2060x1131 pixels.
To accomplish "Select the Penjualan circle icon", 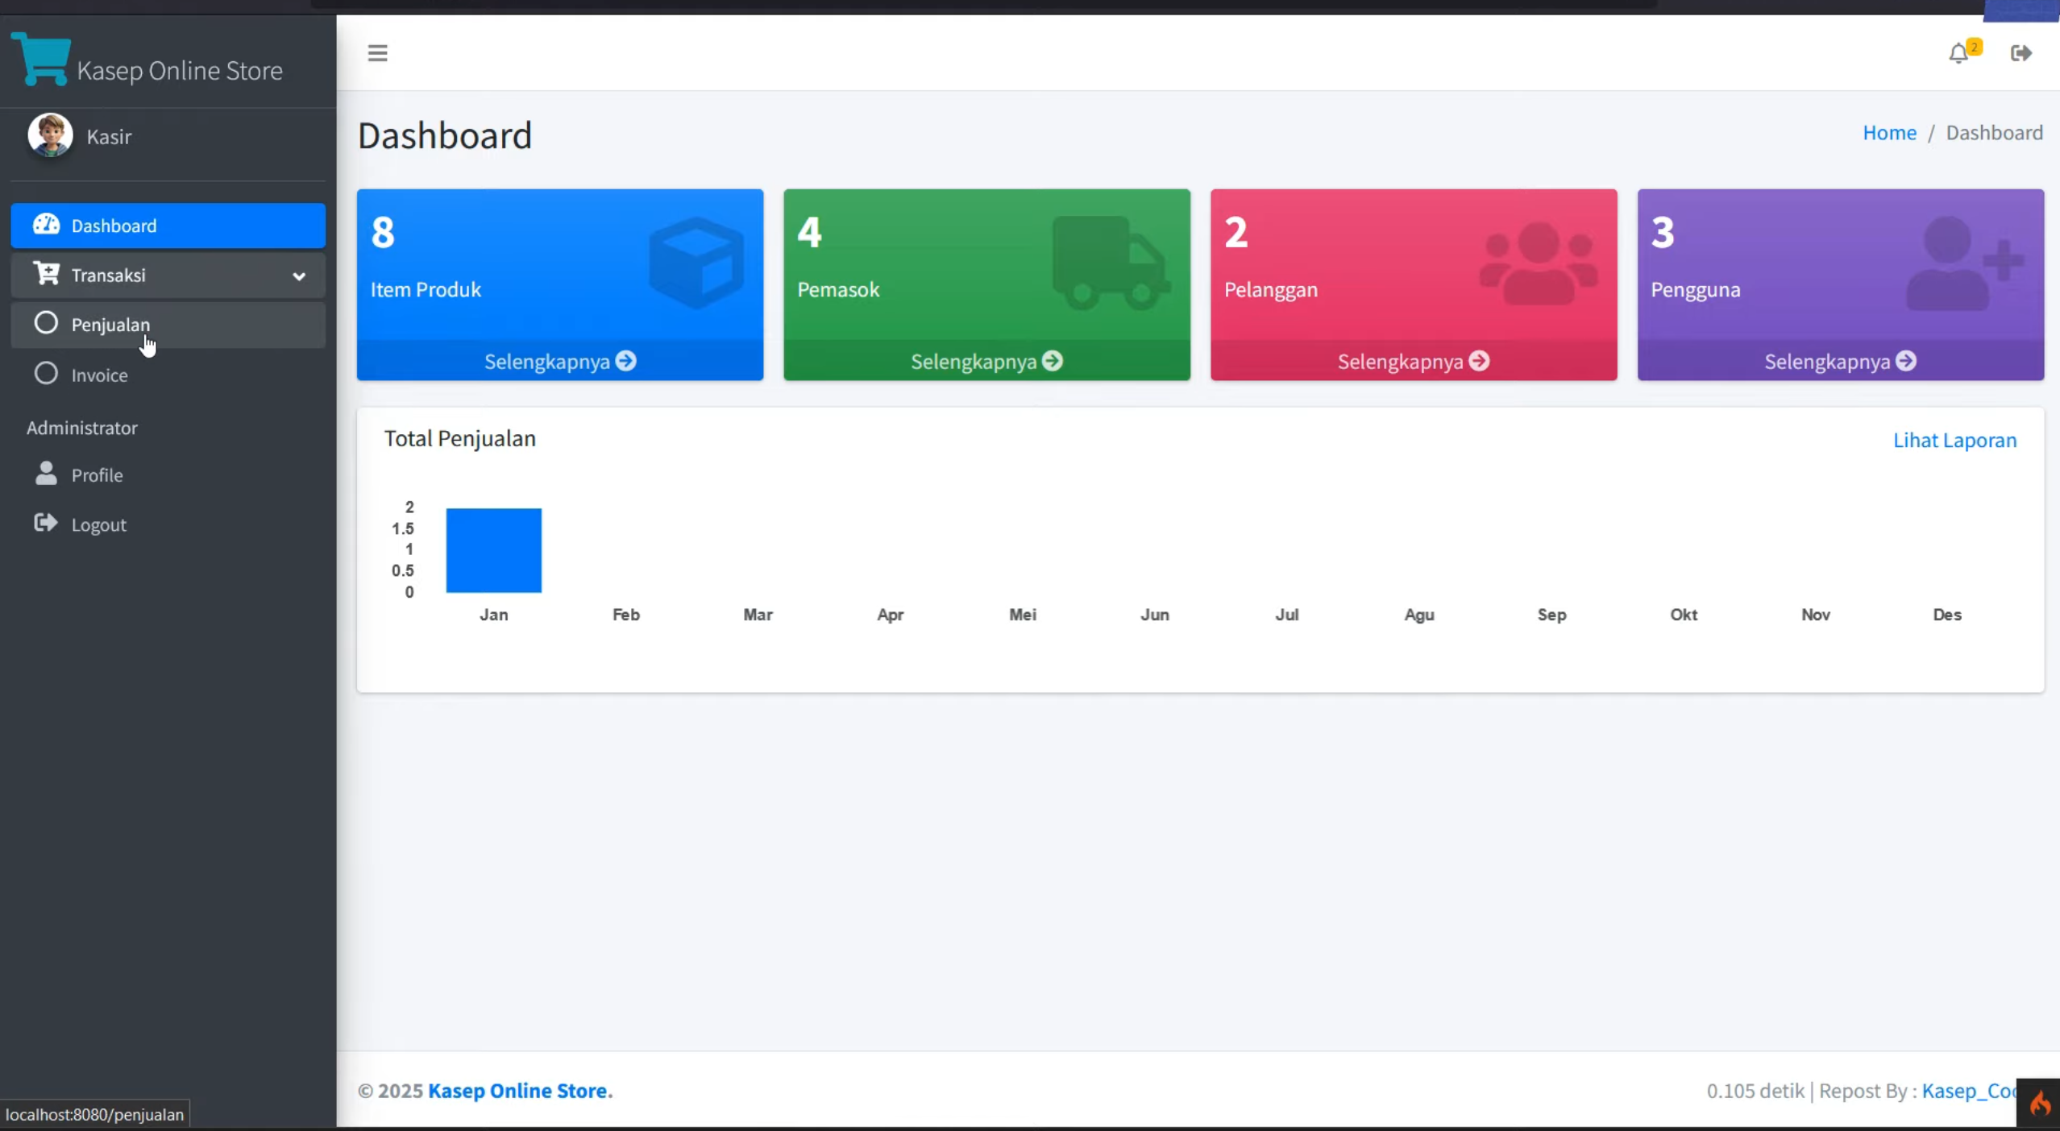I will tap(46, 323).
